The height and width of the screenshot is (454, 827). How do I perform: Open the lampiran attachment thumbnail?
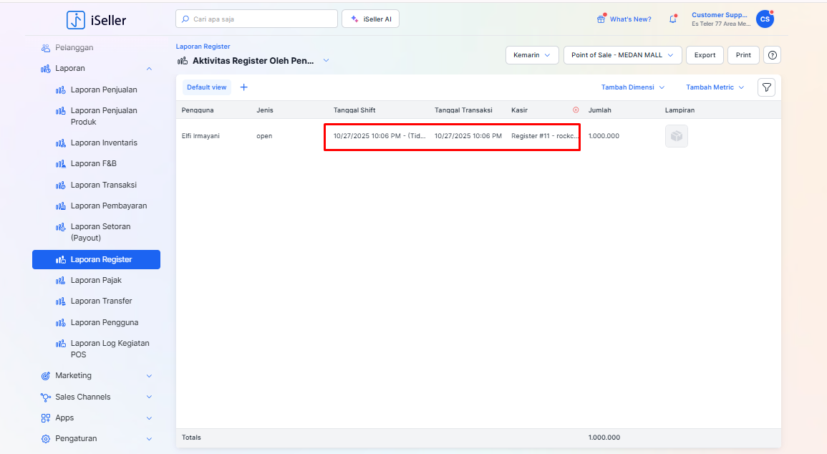[676, 136]
